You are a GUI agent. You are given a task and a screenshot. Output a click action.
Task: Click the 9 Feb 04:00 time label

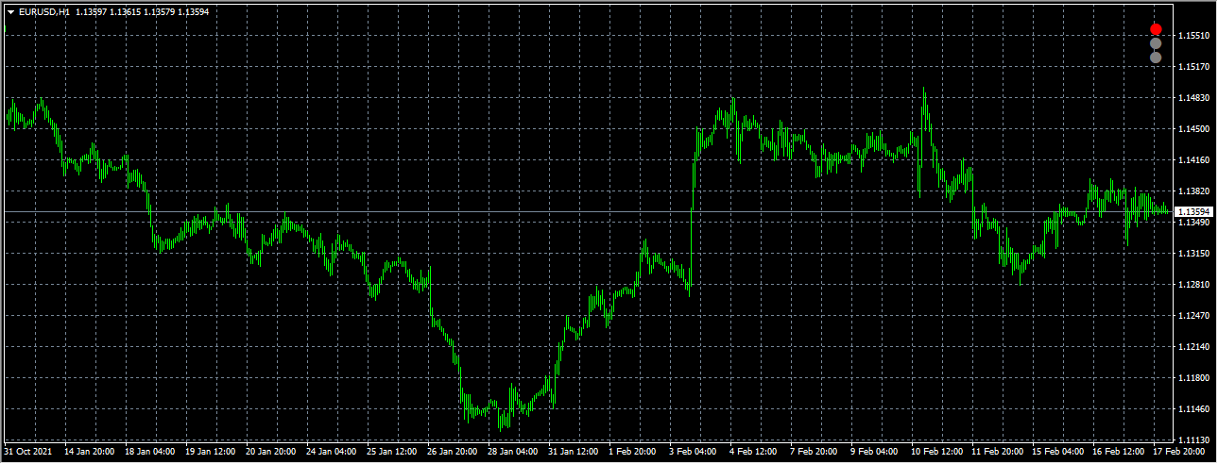(875, 452)
